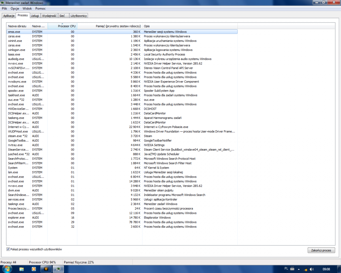Show hidden tray icons arrow
Viewport: 341px width, 273px height.
click(298, 269)
